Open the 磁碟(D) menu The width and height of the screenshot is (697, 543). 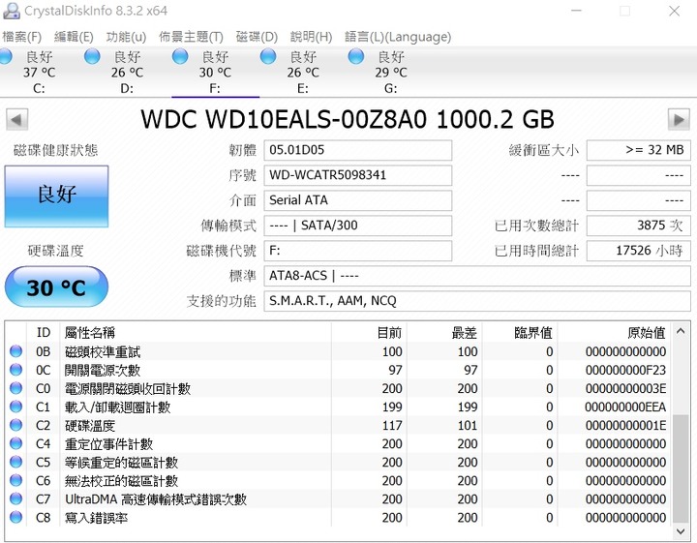click(257, 37)
